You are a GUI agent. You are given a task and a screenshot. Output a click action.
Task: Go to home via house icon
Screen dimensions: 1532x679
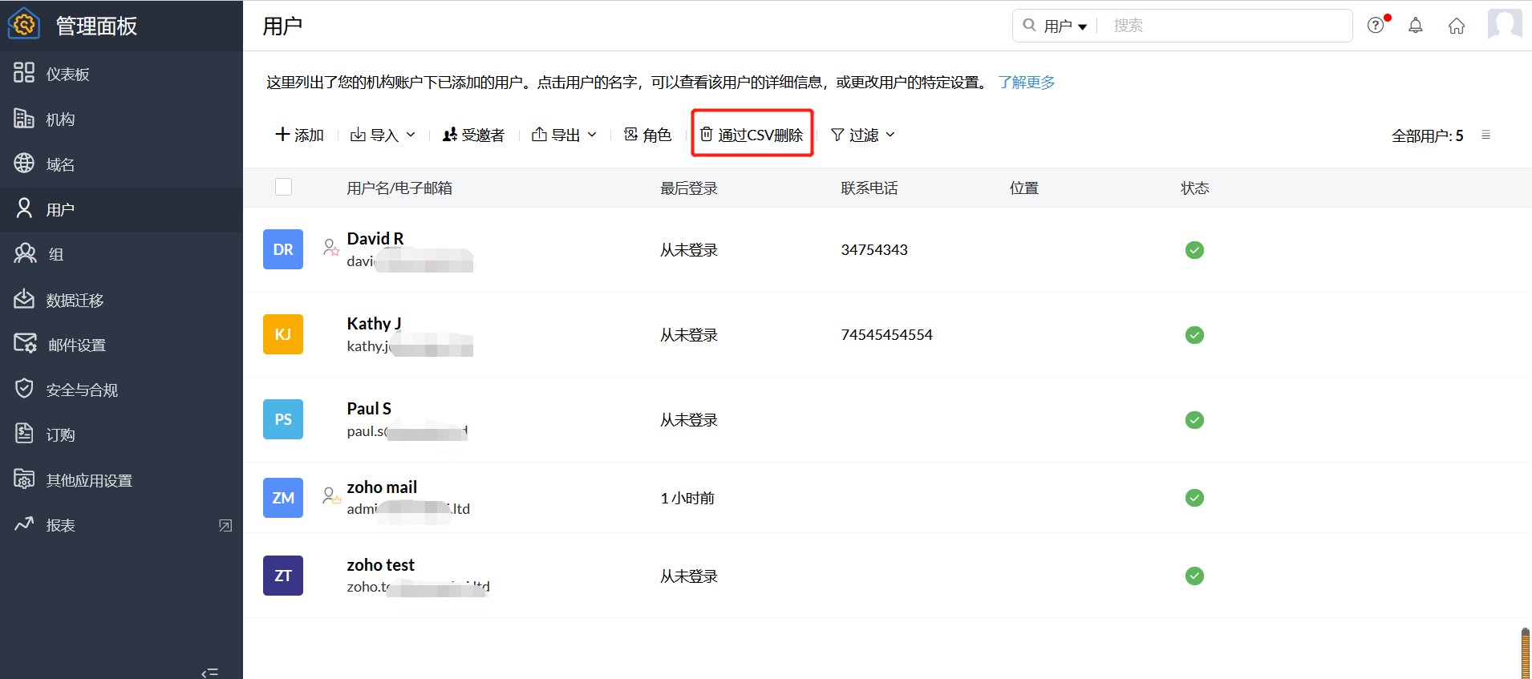(x=1457, y=26)
